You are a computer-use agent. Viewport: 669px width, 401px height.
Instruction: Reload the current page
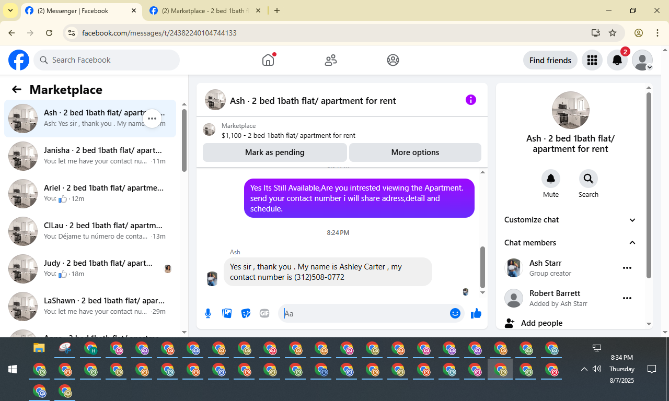pyautogui.click(x=49, y=33)
